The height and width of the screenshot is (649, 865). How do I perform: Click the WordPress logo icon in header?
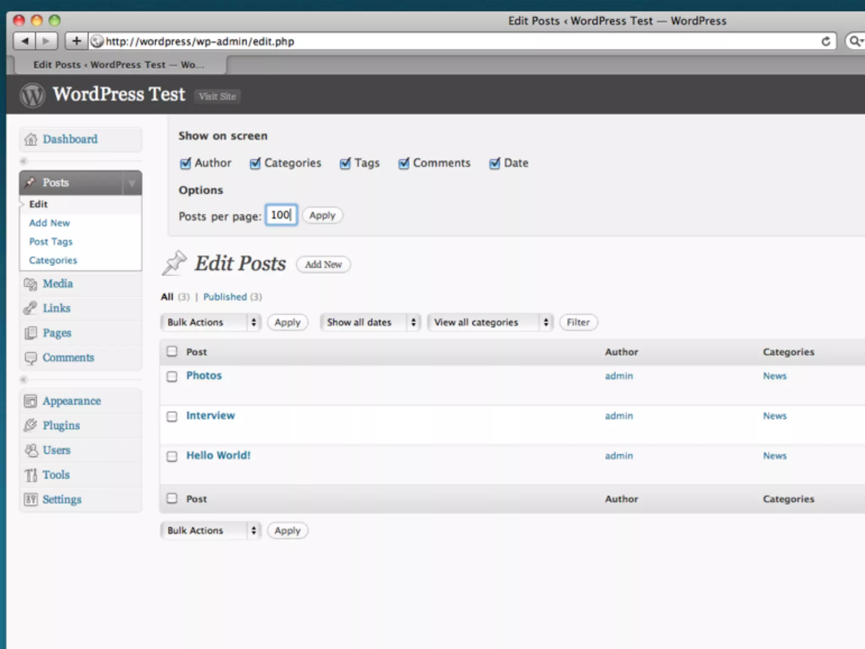(x=32, y=95)
